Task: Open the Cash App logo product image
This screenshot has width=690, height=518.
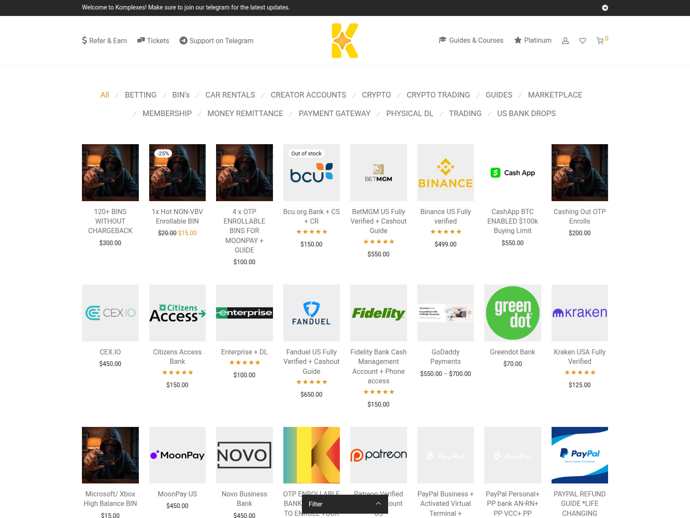Action: 513,173
